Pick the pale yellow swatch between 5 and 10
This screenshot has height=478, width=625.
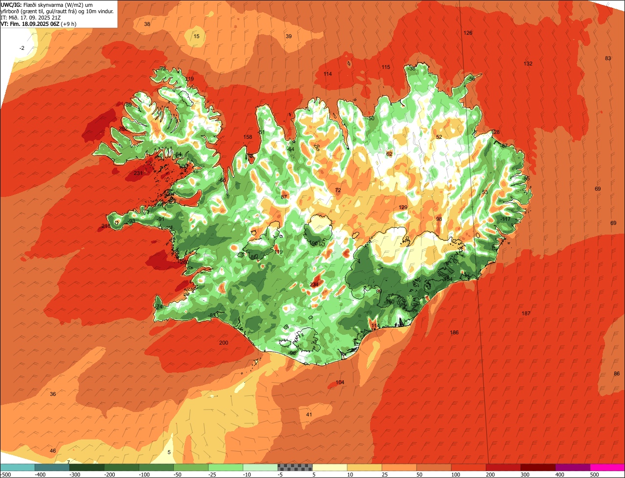[330, 467]
